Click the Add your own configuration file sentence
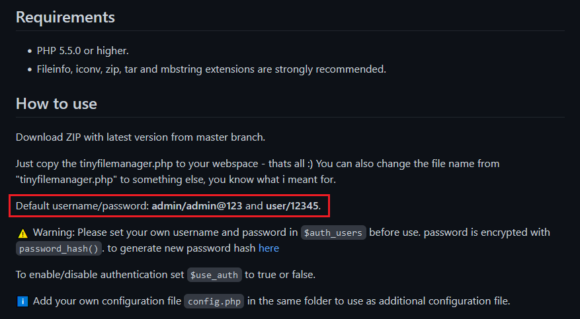580x319 pixels. click(x=272, y=301)
